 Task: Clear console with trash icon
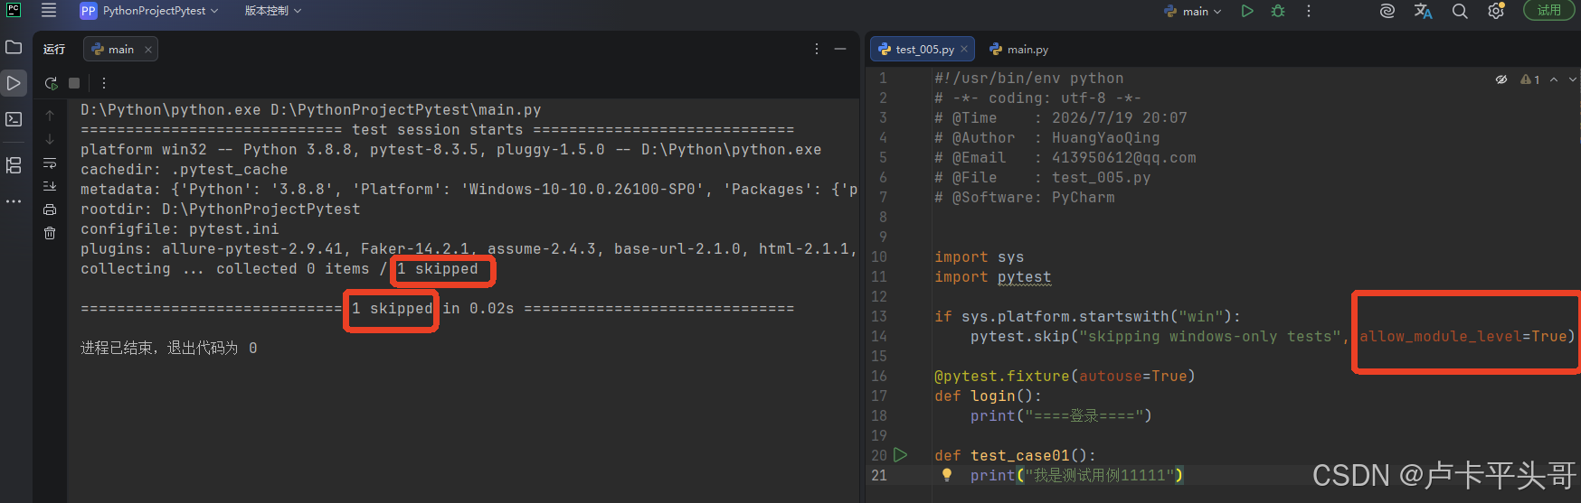pyautogui.click(x=50, y=233)
